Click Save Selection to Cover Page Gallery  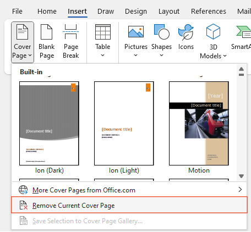129,221
